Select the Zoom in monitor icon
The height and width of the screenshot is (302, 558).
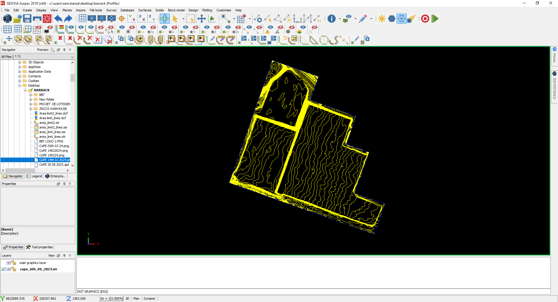click(x=92, y=19)
